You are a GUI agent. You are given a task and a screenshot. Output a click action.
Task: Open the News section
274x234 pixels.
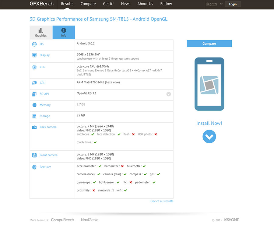point(126,4)
